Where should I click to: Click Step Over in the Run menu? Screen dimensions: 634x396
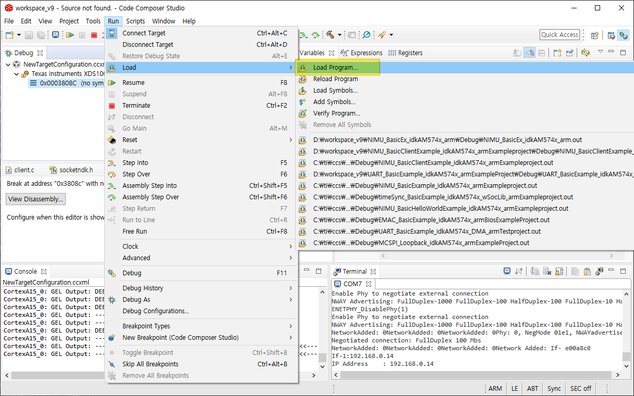click(201, 174)
